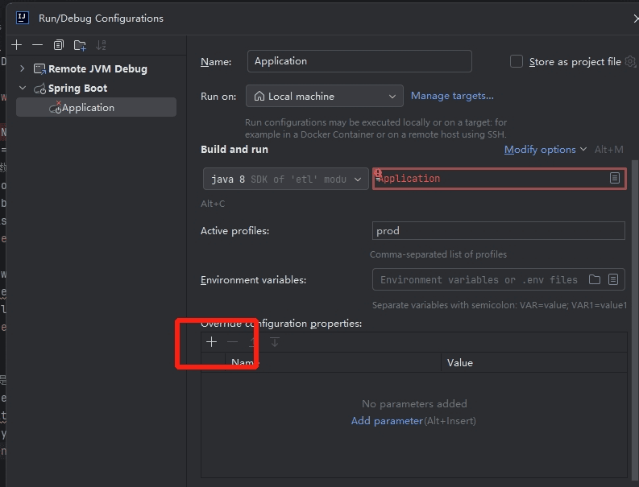
Task: Click Add New Configuration plus icon
Action: [16, 45]
